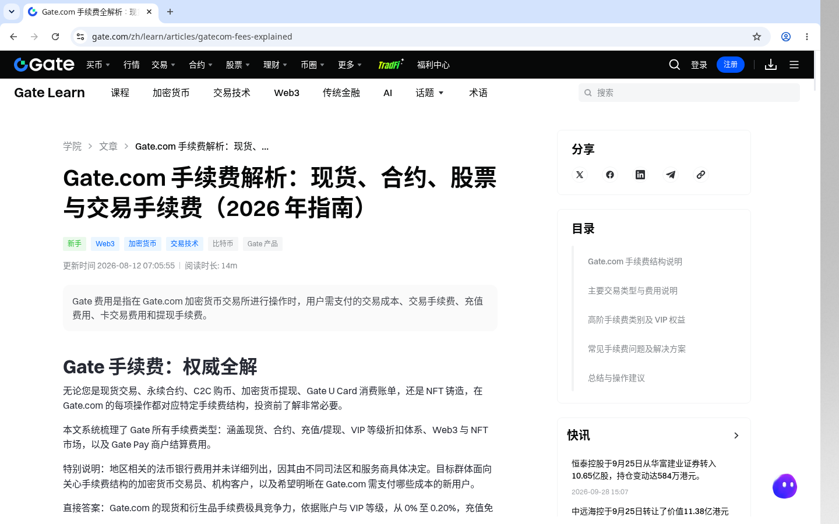Select 交易技术 in Gate Learn nav
This screenshot has height=524, width=839.
[232, 93]
